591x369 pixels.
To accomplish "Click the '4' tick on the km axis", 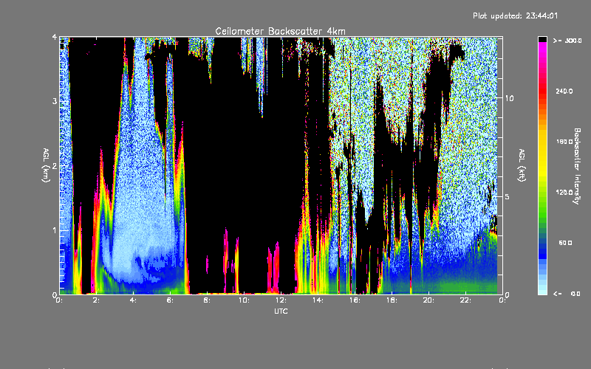I will [55, 37].
